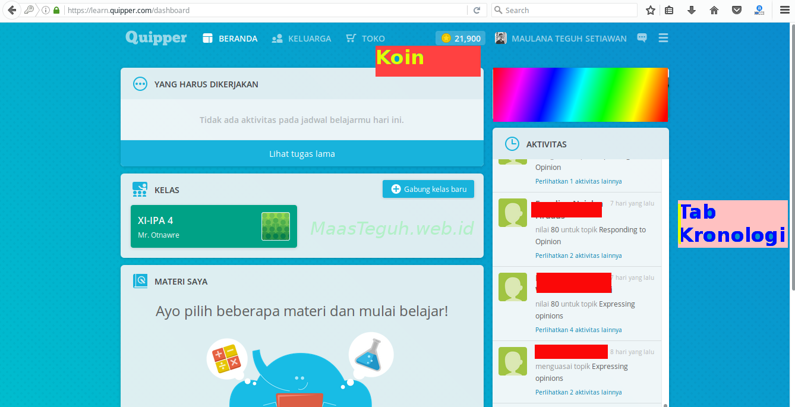Bookmark this page with the star icon

[x=651, y=10]
